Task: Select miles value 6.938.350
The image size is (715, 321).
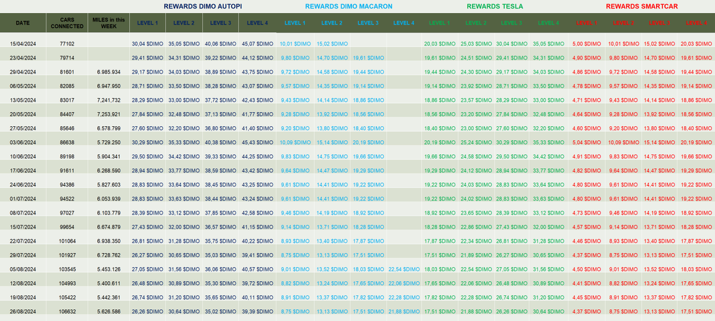Action: pyautogui.click(x=108, y=240)
